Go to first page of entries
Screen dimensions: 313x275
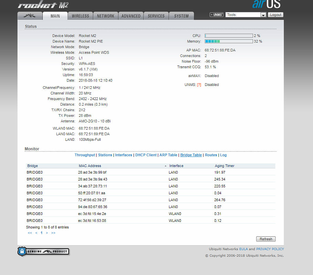pyautogui.click(x=30, y=233)
